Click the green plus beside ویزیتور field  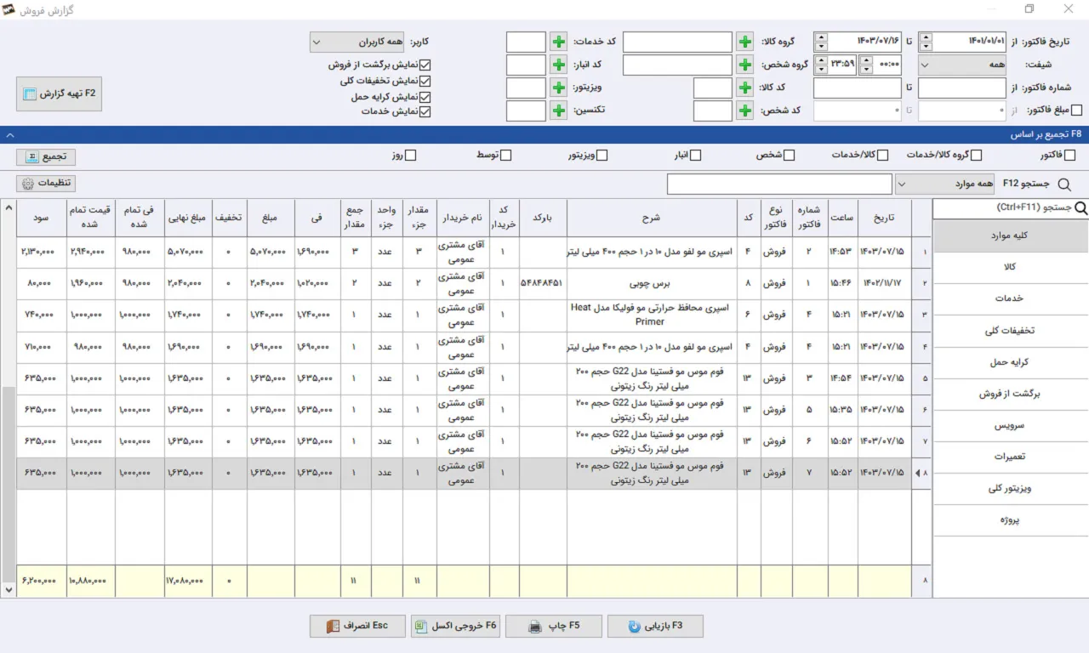558,88
